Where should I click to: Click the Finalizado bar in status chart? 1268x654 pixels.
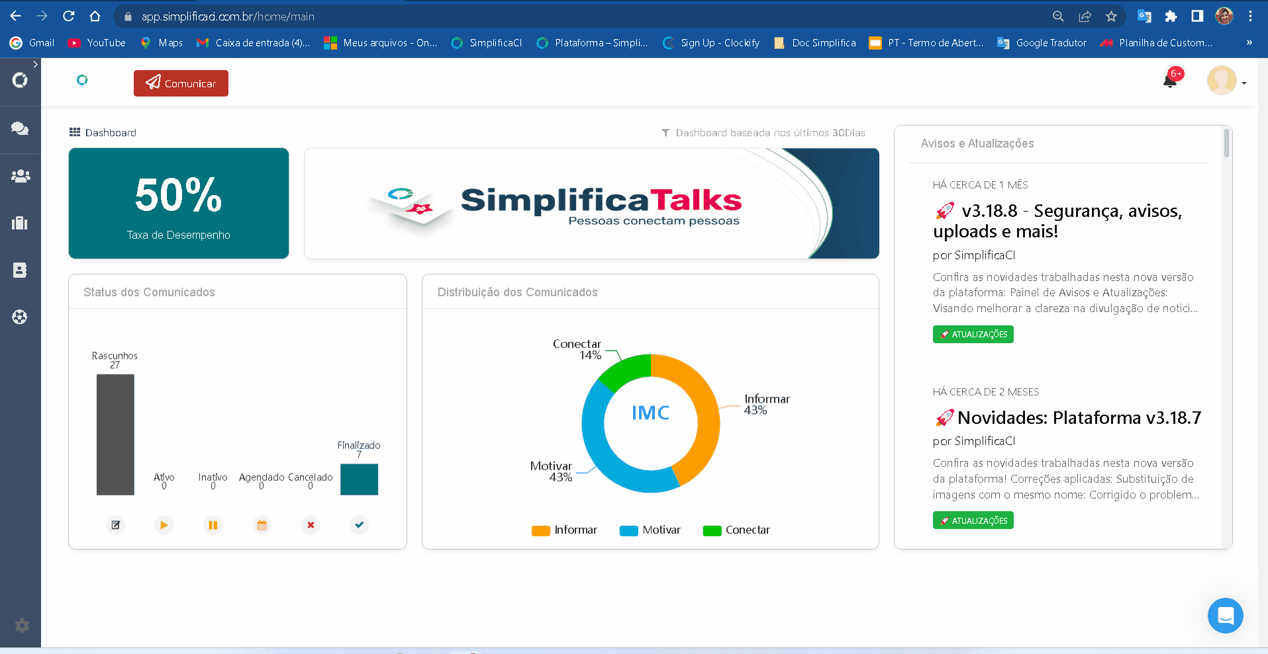click(x=359, y=479)
